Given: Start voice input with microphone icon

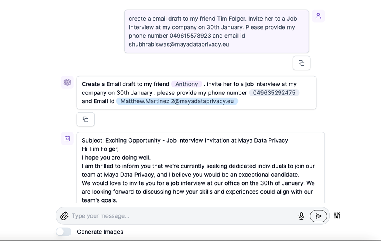Looking at the screenshot, I should pos(301,216).
